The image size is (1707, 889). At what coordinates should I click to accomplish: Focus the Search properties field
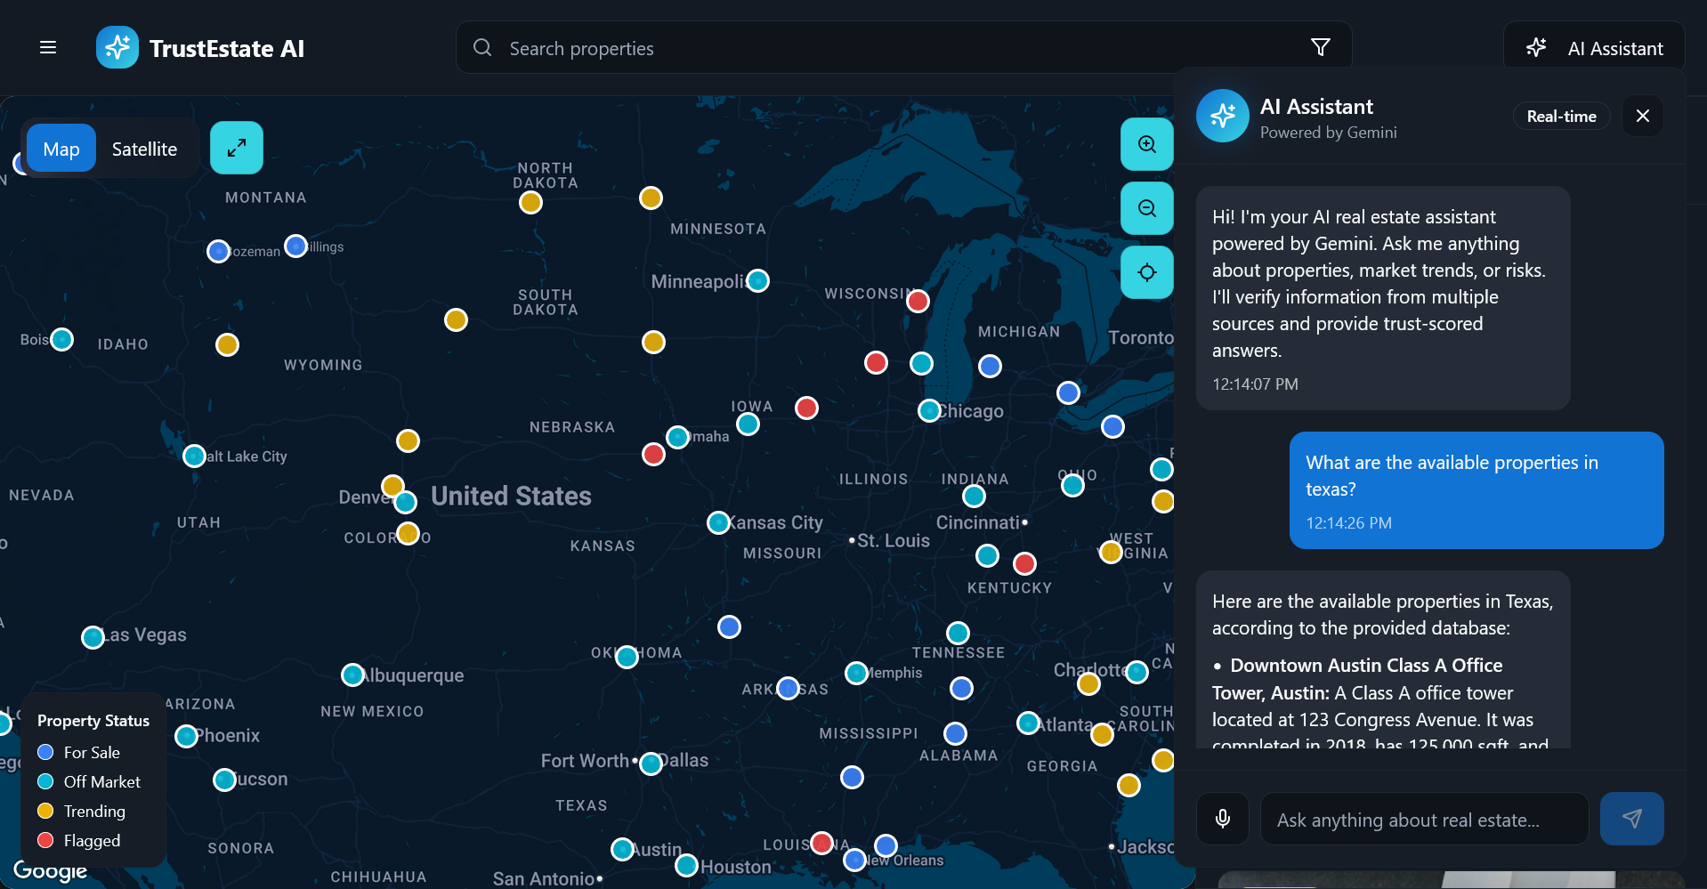pyautogui.click(x=904, y=48)
